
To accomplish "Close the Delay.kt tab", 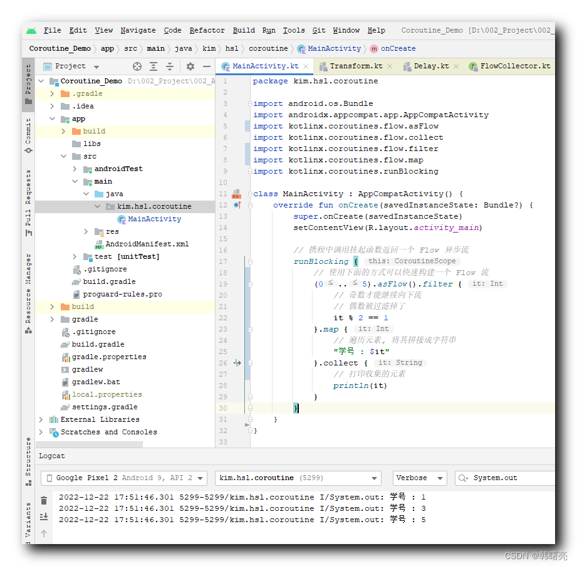I will 456,66.
